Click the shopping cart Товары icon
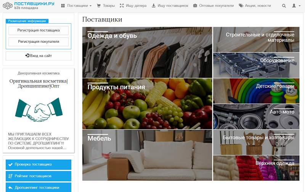 tap(99, 6)
